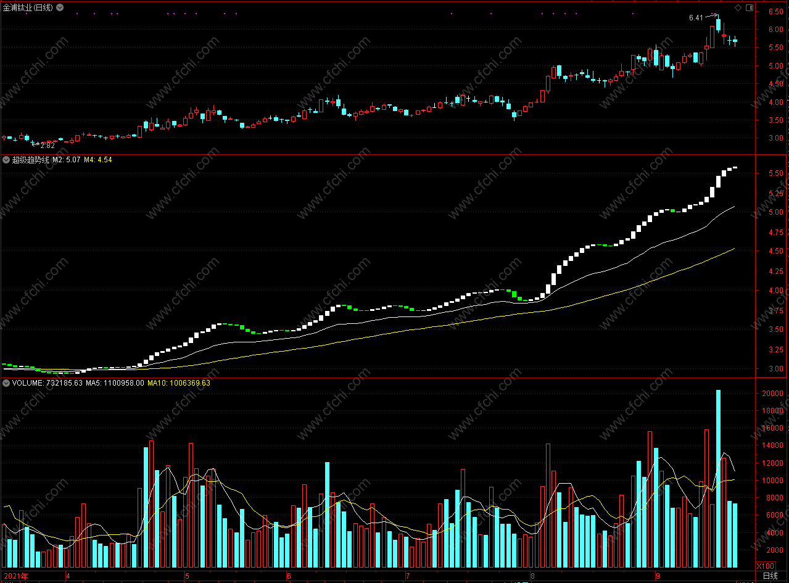Click the M2: 5.07 value label
The height and width of the screenshot is (583, 789).
click(x=66, y=160)
